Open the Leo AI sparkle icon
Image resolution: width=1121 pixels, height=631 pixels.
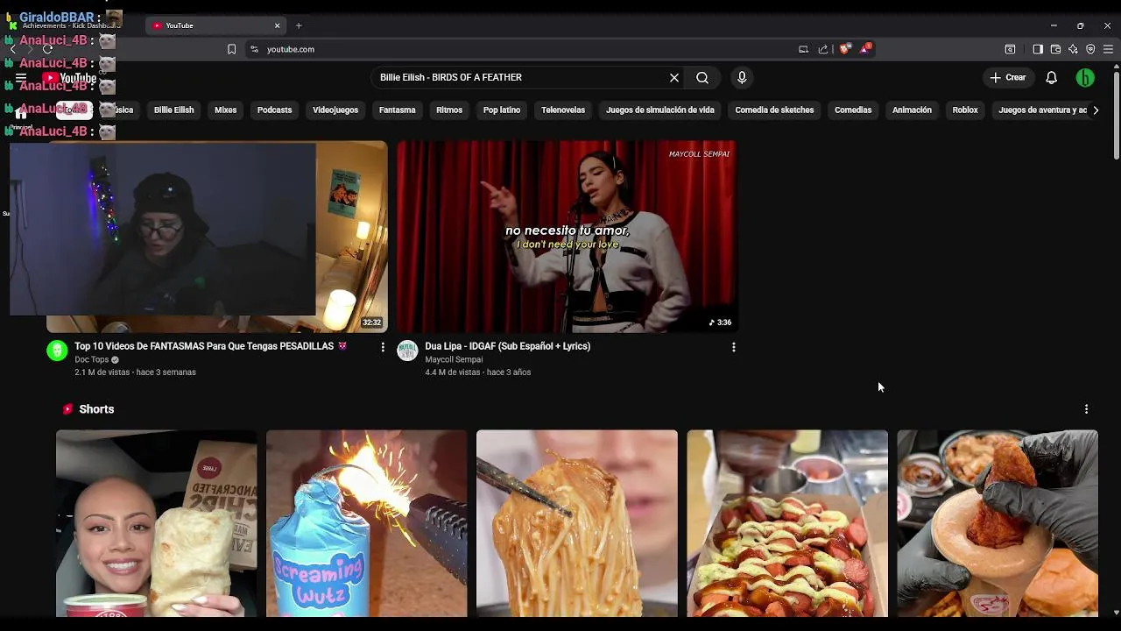point(1073,49)
